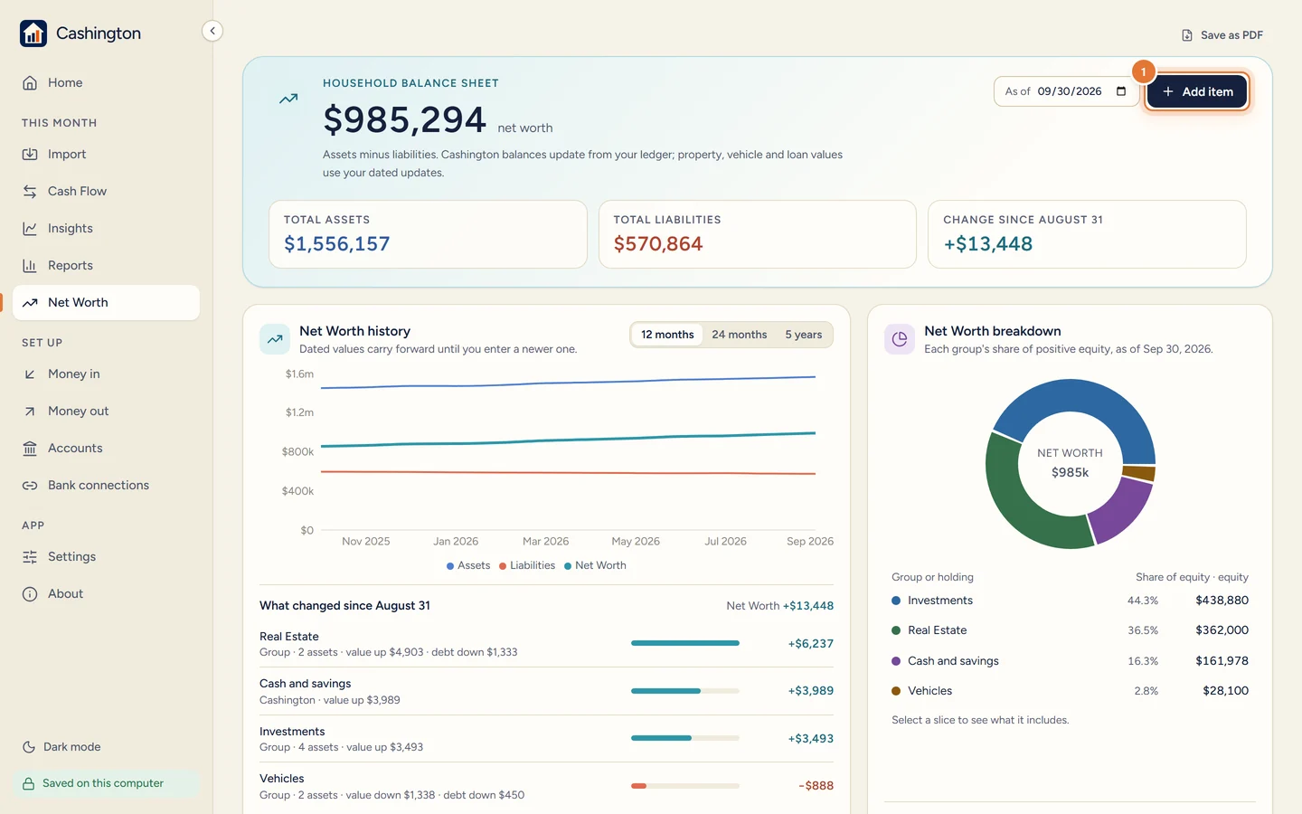
Task: Click the About info icon
Action: pos(30,594)
